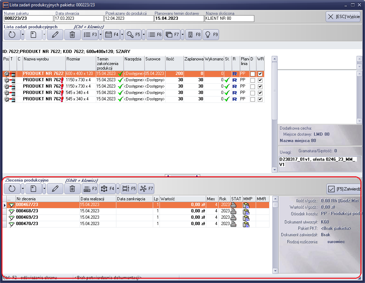The width and height of the screenshot is (365, 283).
Task: Open the F4 calendar tool in the top toolbar
Action: tap(111, 35)
